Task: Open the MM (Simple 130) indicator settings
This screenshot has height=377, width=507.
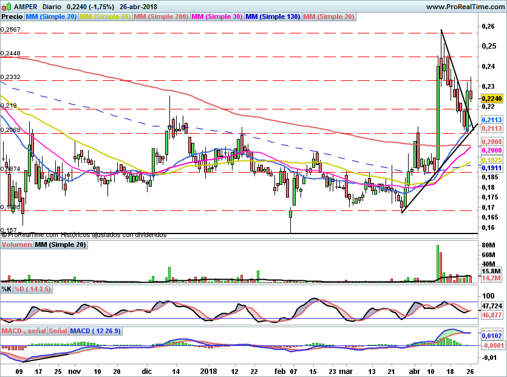Action: point(273,16)
